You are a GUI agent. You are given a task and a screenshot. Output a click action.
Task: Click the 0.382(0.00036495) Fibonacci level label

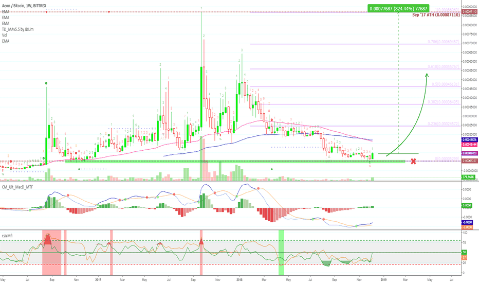click(443, 102)
